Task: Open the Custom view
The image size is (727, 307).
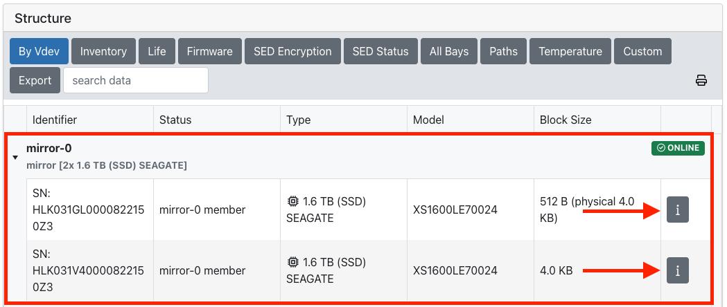Action: click(642, 51)
